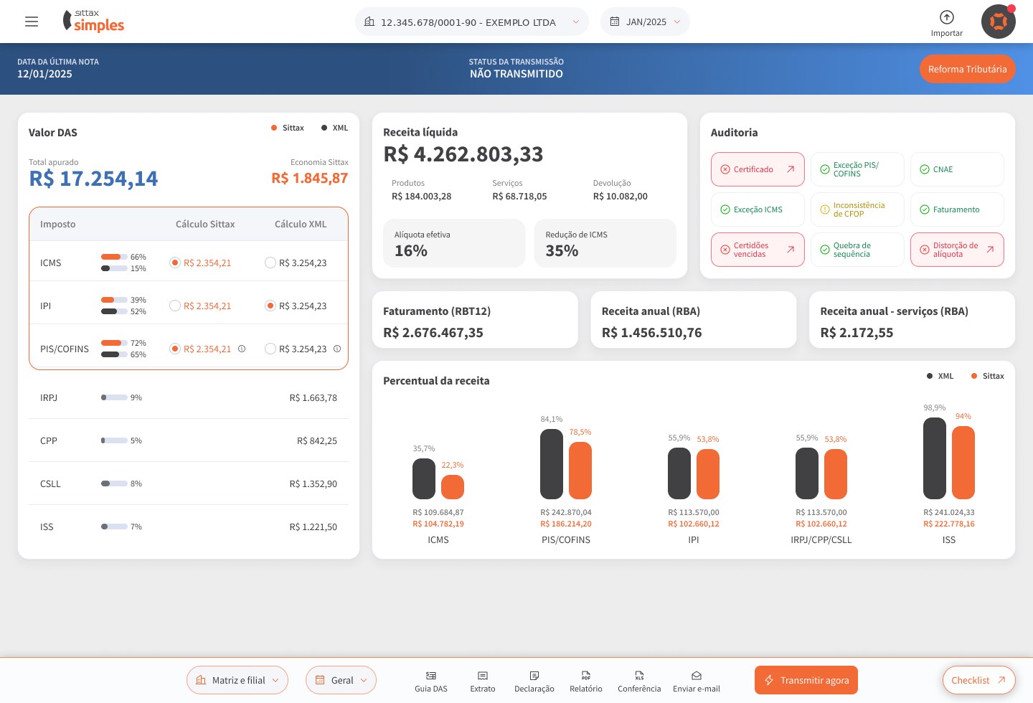This screenshot has height=703, width=1033.
Task: Select Sittax calculation for IPI
Action: [x=174, y=306]
